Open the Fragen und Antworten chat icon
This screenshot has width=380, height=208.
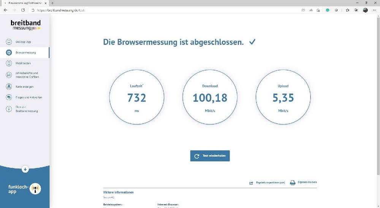coord(9,97)
